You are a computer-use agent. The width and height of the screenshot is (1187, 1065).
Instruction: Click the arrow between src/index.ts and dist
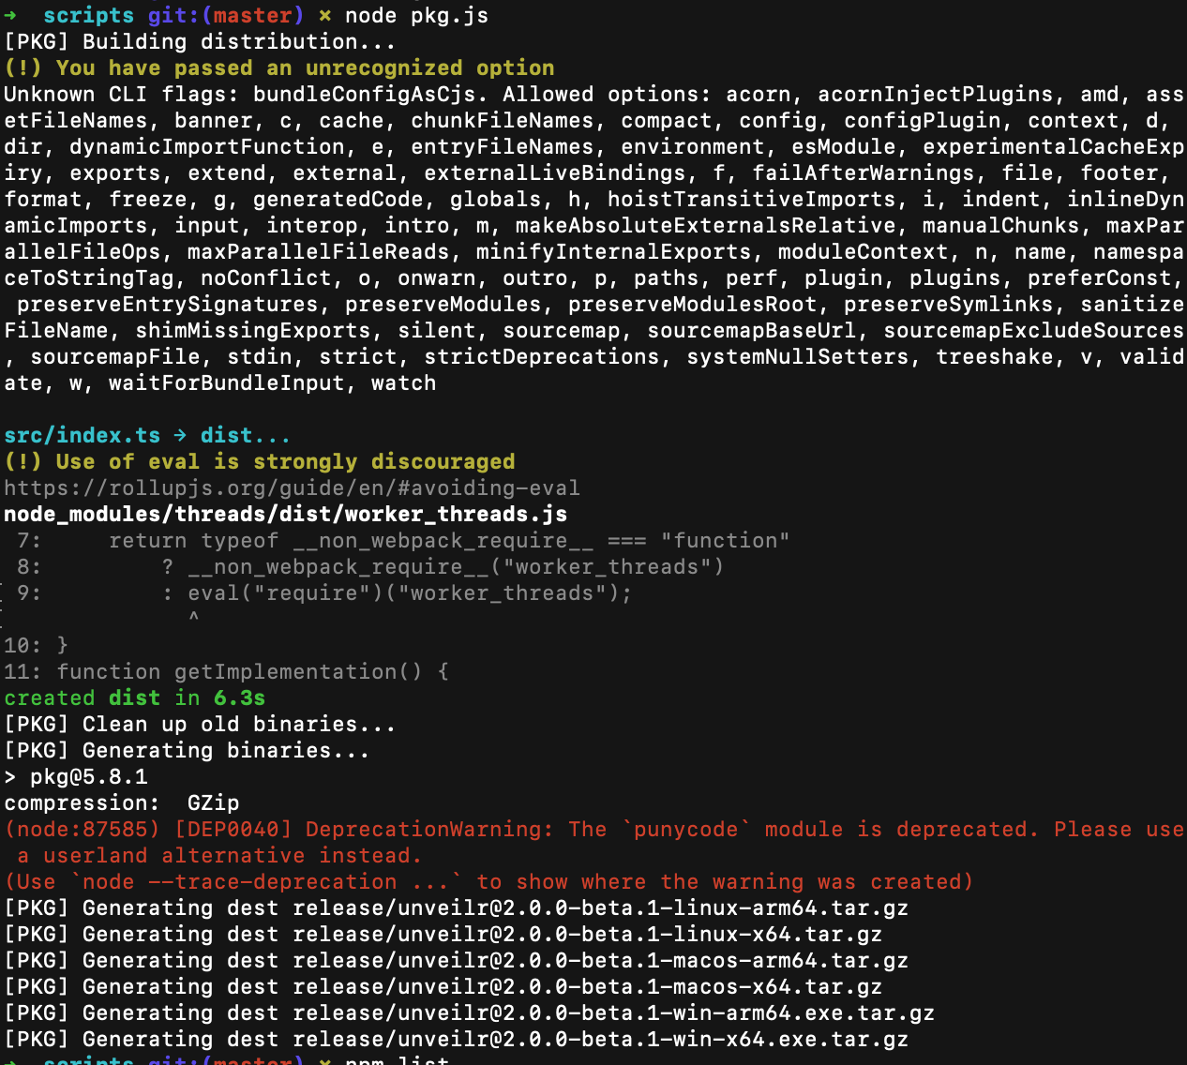(x=180, y=436)
